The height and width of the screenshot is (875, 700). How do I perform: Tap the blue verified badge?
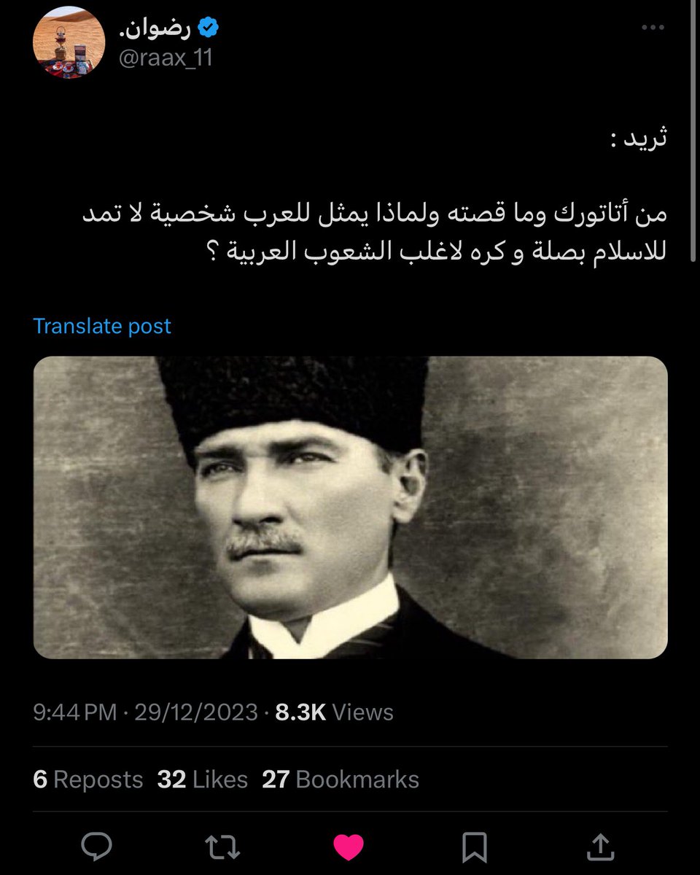[209, 29]
